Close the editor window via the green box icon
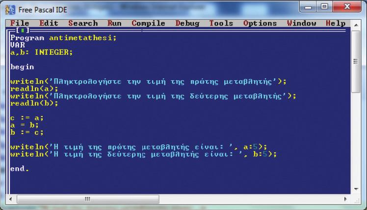 pos(23,30)
